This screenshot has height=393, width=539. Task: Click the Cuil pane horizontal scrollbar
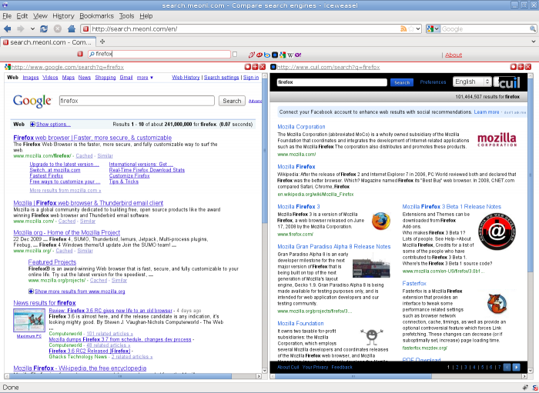coord(398,376)
